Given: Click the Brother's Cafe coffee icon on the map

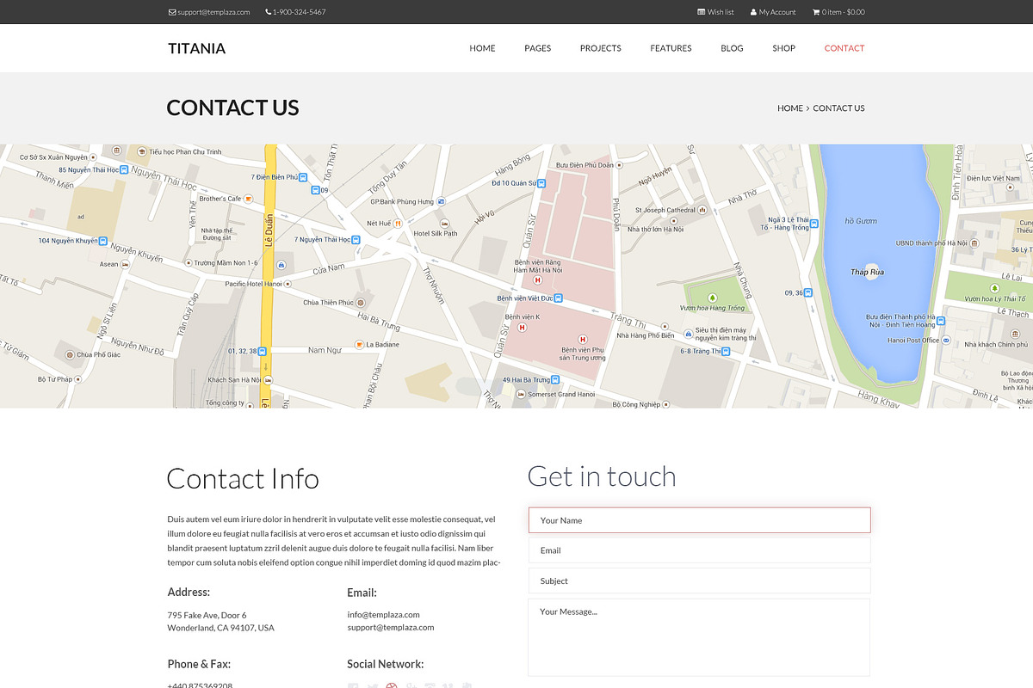Looking at the screenshot, I should pyautogui.click(x=248, y=199).
